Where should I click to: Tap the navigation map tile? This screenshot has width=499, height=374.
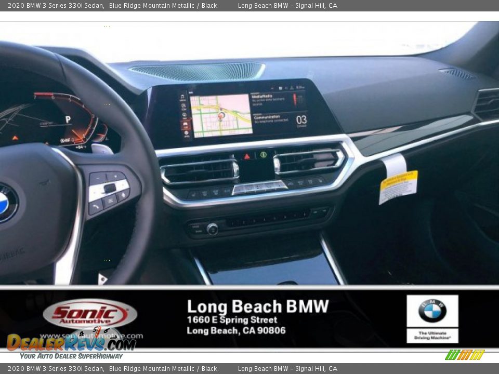pyautogui.click(x=221, y=115)
